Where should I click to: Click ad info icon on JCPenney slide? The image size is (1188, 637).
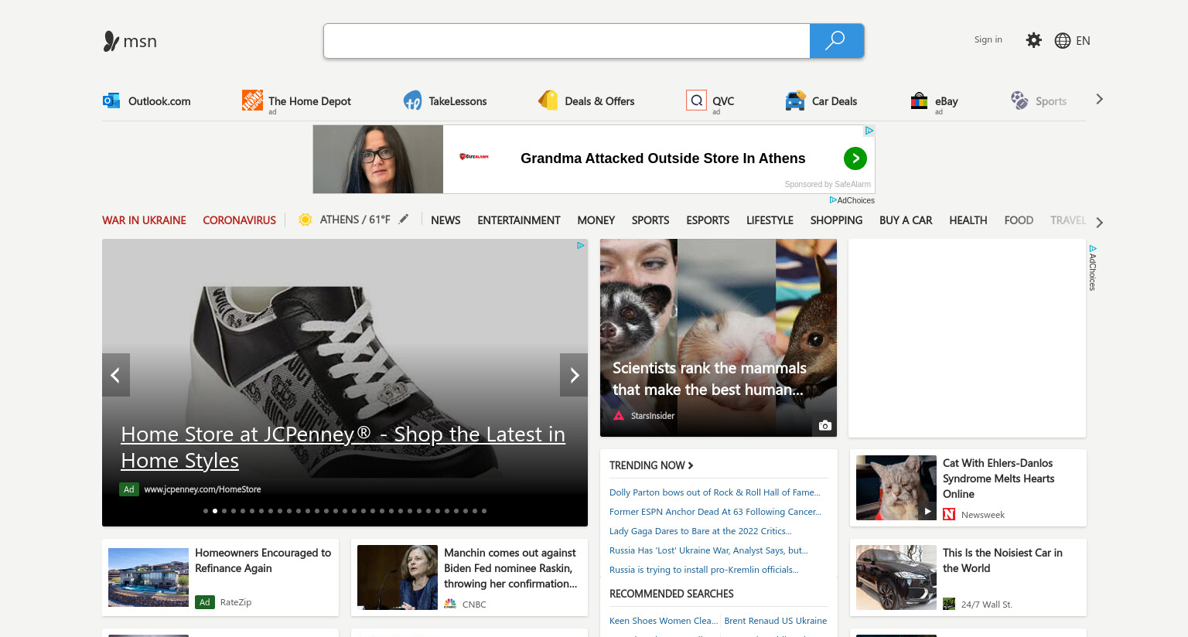(x=580, y=245)
